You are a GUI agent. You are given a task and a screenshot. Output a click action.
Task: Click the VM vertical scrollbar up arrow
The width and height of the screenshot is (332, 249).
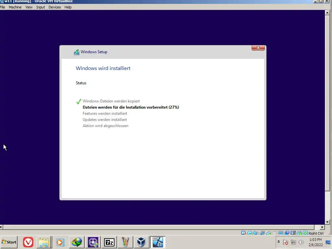coord(327,13)
